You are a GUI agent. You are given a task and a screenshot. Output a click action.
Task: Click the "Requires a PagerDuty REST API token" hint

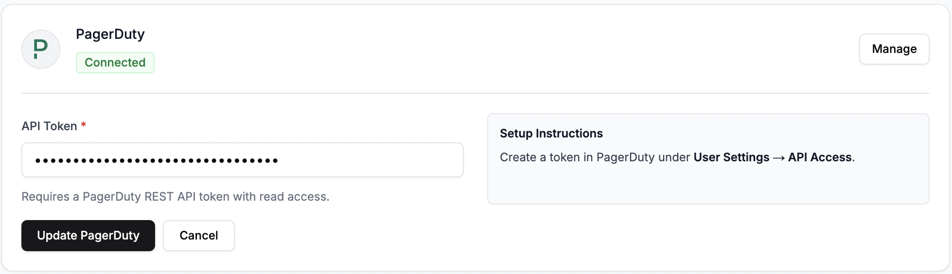[x=175, y=197]
